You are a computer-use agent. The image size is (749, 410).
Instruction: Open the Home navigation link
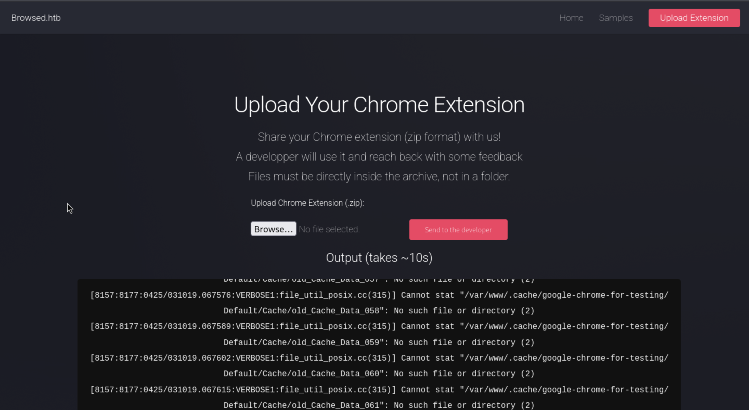(x=571, y=18)
